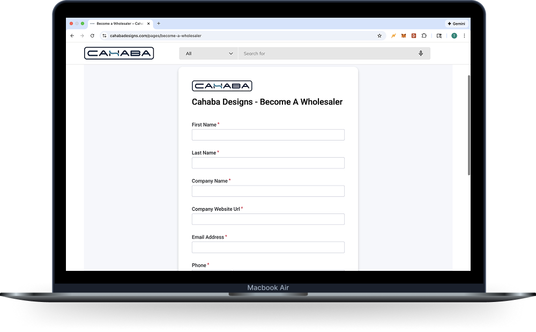Image resolution: width=536 pixels, height=332 pixels.
Task: View site information icon in address bar
Action: [x=105, y=36]
